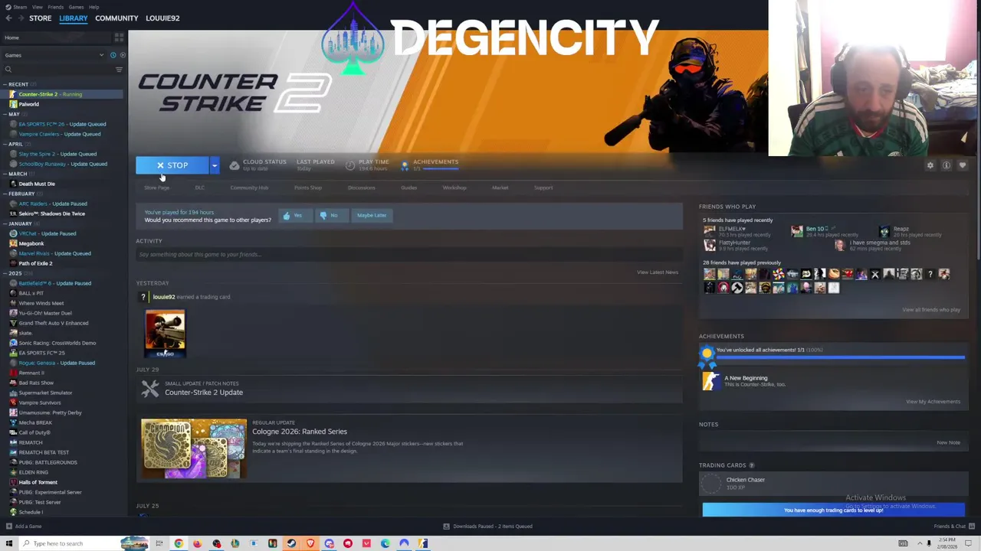Recommend game with Yes thumbs-up
981x551 pixels.
(294, 216)
